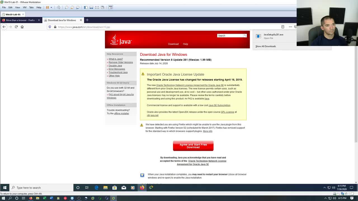Open 'Other Help' link
Image resolution: width=358 pixels, height=201 pixels.
114,76
